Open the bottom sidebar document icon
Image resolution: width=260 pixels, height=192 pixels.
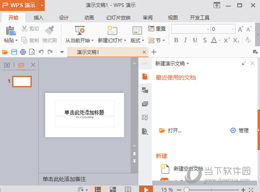point(145,131)
